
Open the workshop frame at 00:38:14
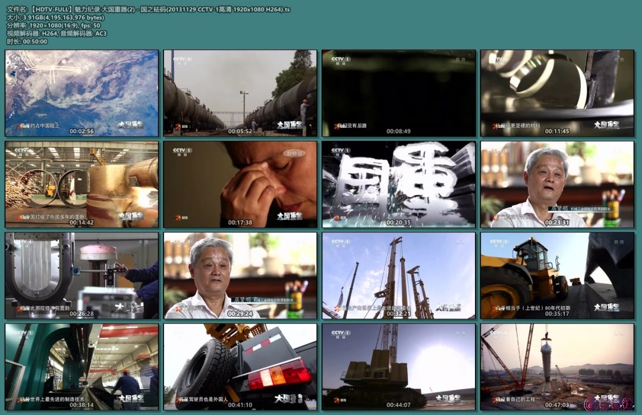tap(82, 367)
